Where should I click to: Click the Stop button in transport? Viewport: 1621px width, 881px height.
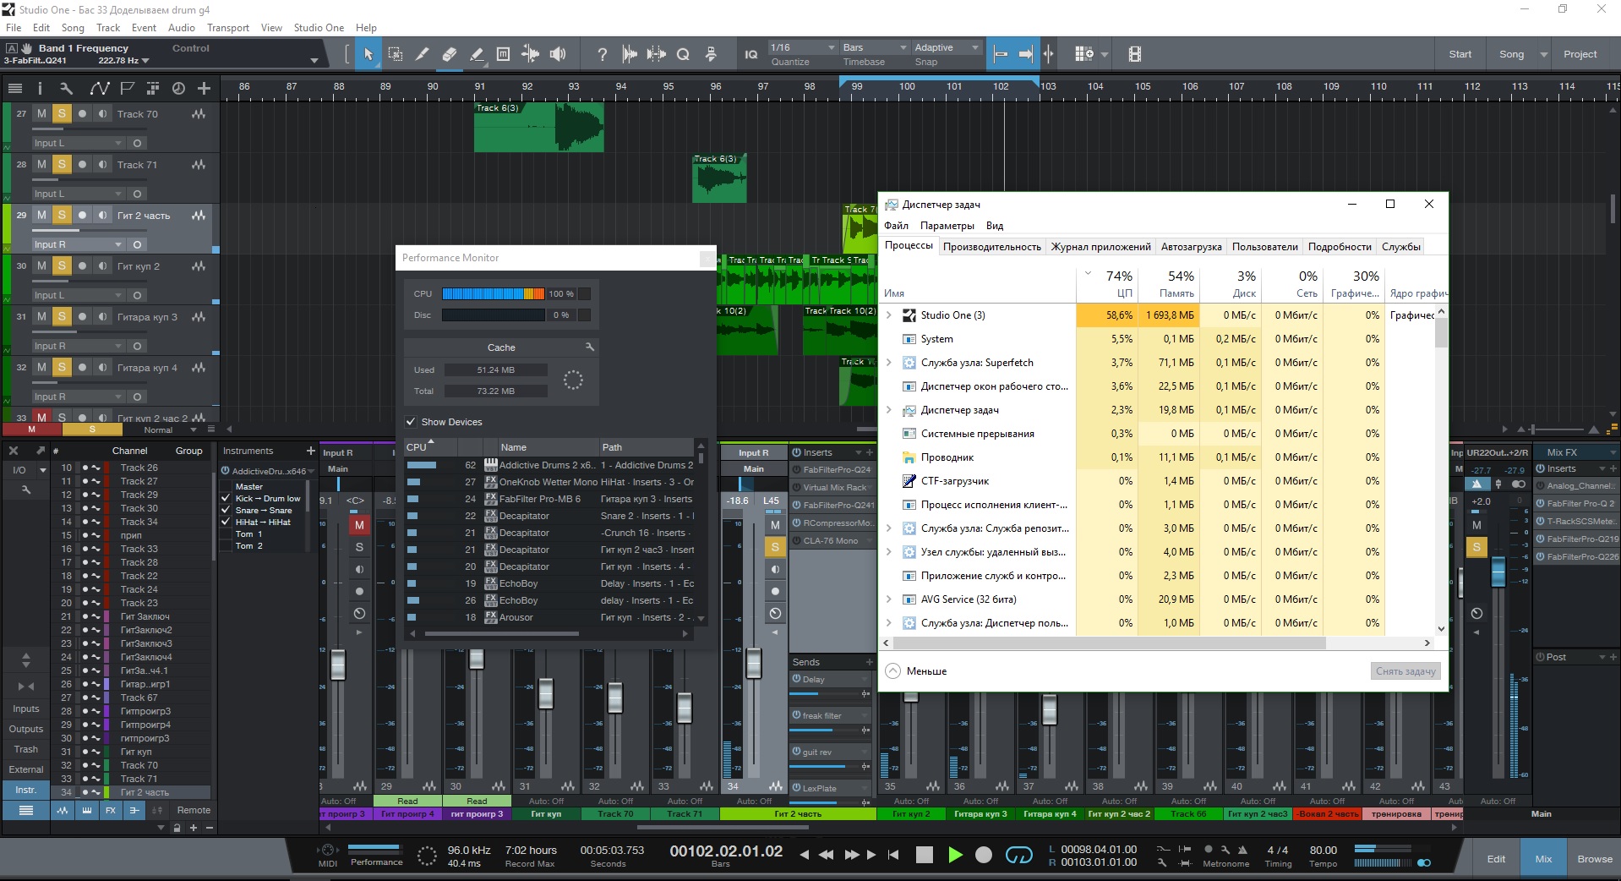point(924,855)
